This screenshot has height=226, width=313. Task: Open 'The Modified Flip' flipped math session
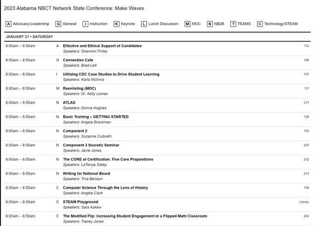(x=135, y=216)
